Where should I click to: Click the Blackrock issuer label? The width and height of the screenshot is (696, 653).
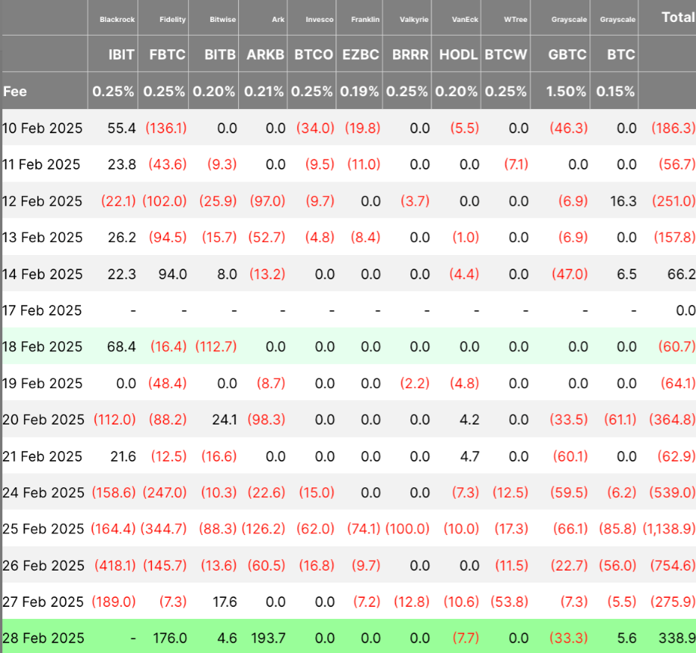[x=116, y=20]
